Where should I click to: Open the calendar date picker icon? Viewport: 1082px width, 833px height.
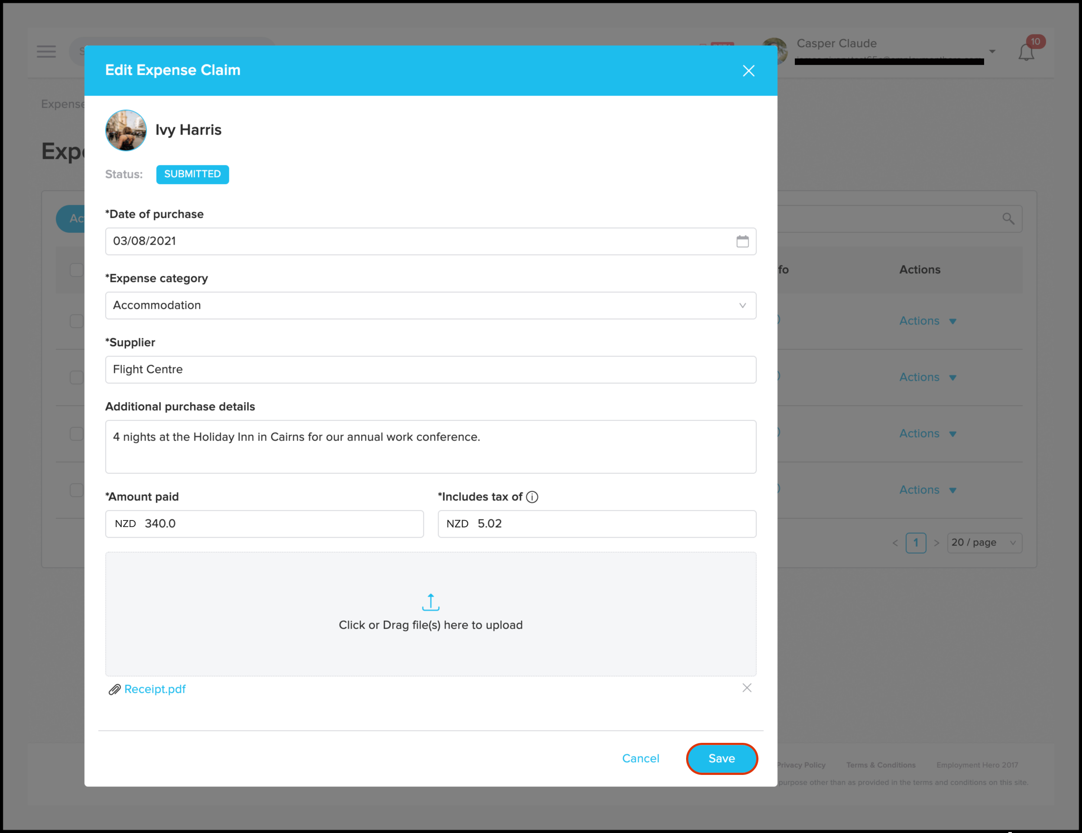tap(742, 241)
